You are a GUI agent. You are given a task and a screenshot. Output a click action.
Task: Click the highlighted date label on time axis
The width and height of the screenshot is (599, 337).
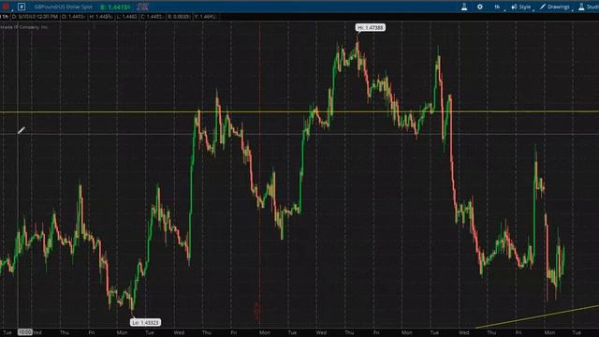pyautogui.click(x=25, y=332)
